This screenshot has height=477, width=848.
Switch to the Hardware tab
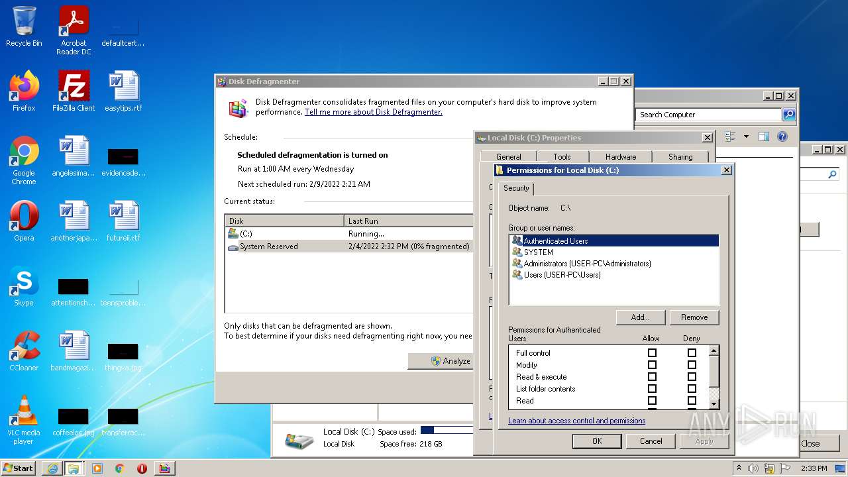[621, 157]
